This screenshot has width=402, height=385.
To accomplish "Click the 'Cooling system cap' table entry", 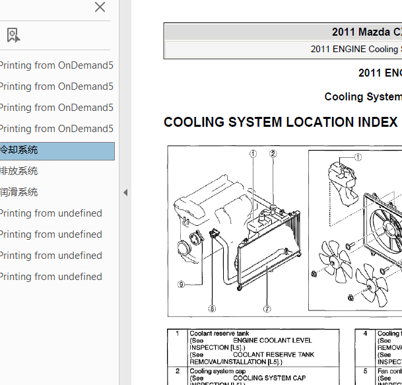I will coord(217,371).
